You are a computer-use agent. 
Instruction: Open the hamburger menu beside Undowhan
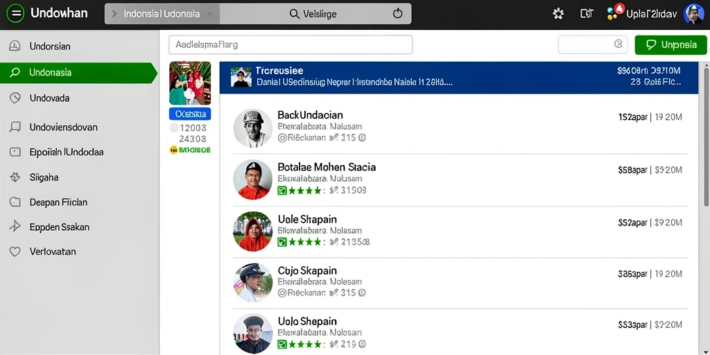[x=15, y=14]
